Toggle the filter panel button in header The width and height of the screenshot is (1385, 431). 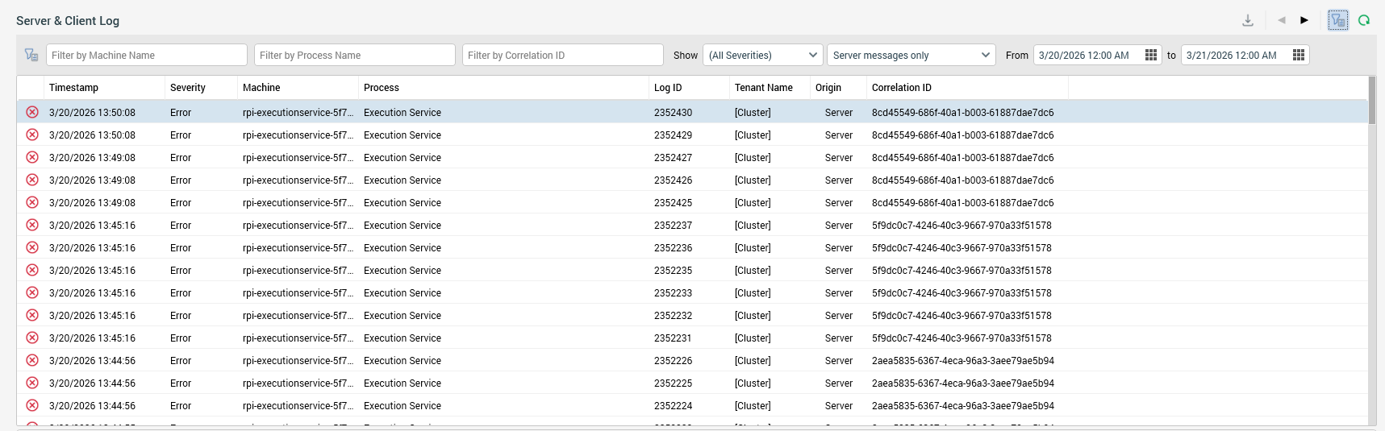click(1338, 21)
